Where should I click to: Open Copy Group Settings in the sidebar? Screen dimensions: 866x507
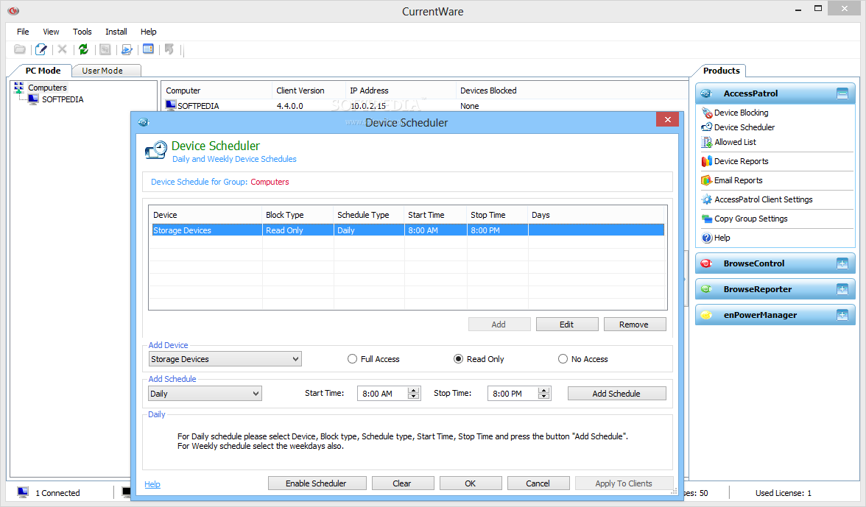click(750, 219)
